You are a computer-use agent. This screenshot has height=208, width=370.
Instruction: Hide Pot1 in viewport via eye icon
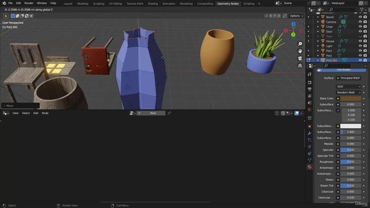pyautogui.click(x=360, y=51)
